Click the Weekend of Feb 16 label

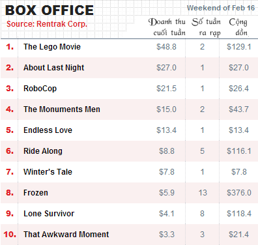(x=221, y=8)
